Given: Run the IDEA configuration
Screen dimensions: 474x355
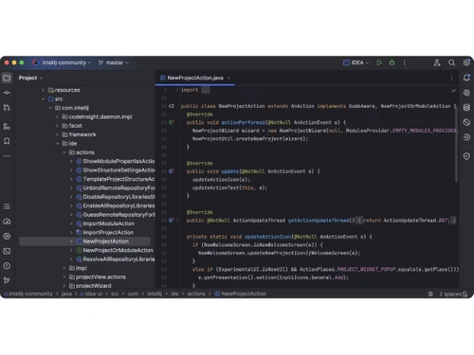Looking at the screenshot, I should 379,62.
